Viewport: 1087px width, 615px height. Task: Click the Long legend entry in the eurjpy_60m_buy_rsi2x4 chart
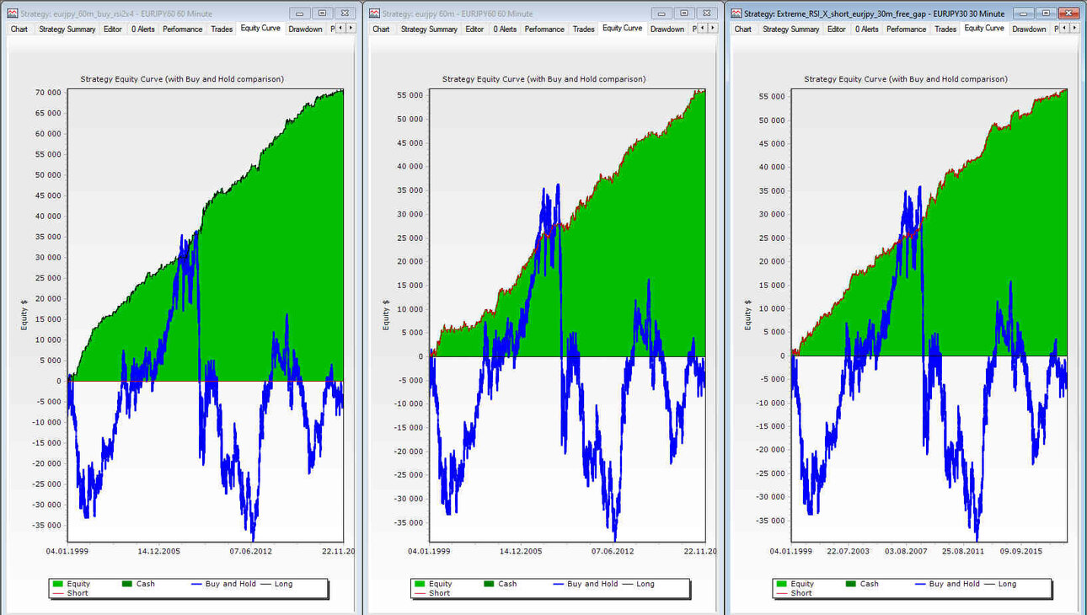pyautogui.click(x=276, y=584)
